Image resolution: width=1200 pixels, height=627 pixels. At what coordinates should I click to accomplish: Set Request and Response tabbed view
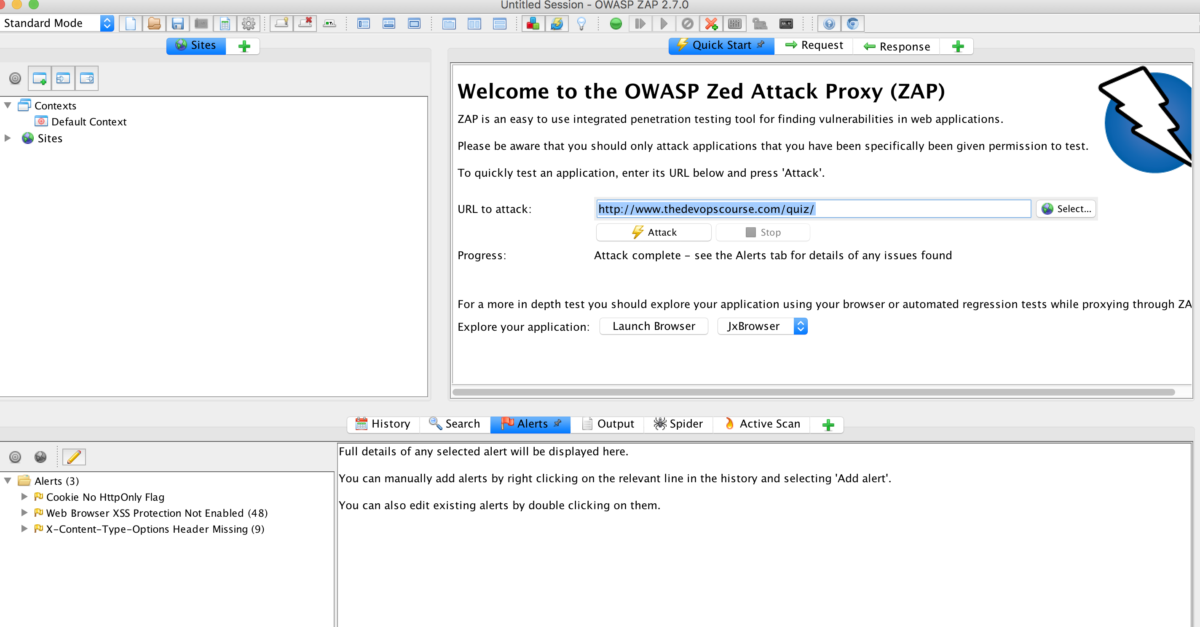(449, 23)
